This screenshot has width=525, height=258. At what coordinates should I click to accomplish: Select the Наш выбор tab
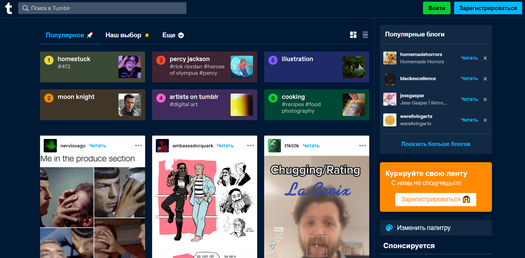click(x=128, y=35)
